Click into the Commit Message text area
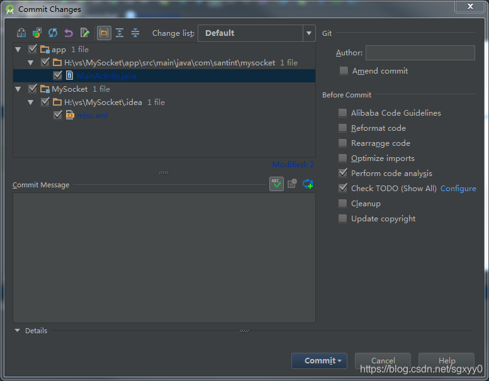The width and height of the screenshot is (489, 381). [x=164, y=258]
